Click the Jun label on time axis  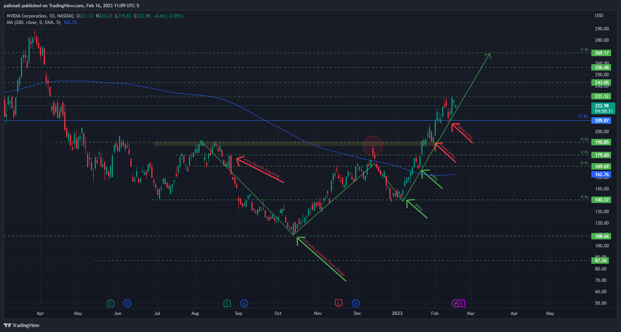(118, 313)
